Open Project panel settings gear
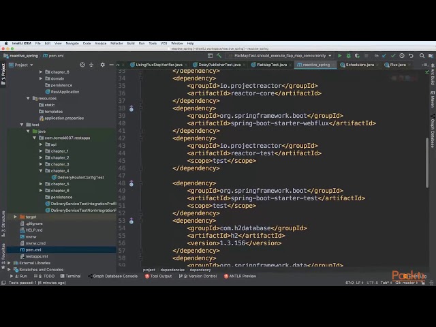 tap(103, 65)
